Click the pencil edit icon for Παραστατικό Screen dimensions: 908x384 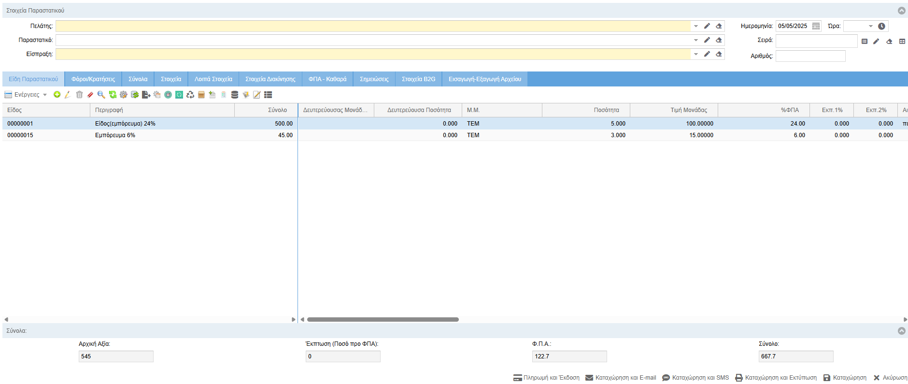[x=707, y=40]
